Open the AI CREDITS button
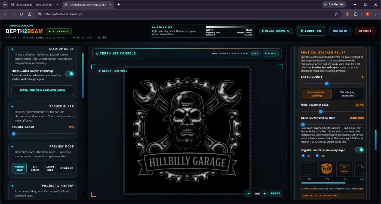This screenshot has width=381, height=204. 59,31
